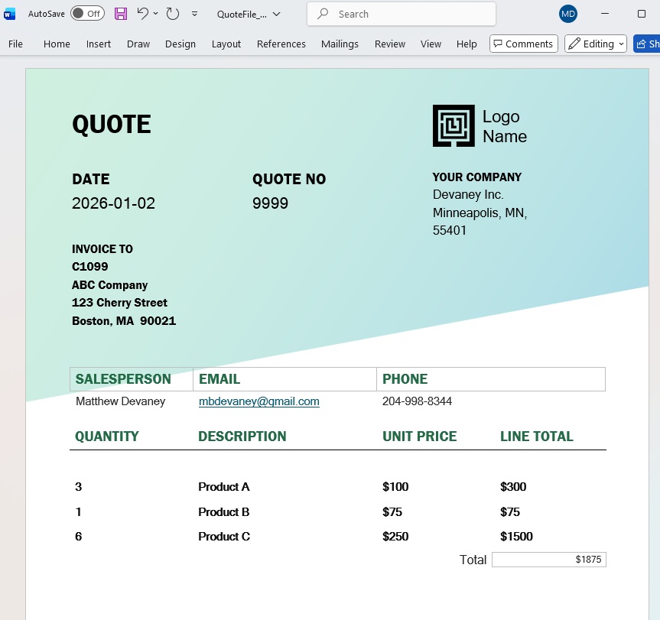Select the Design tab
The width and height of the screenshot is (660, 620).
pos(180,44)
